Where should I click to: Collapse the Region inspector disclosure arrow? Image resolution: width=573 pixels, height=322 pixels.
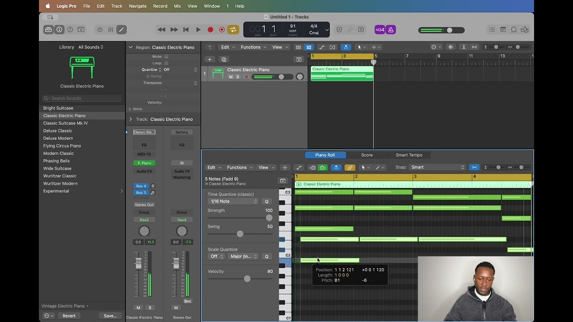(131, 47)
